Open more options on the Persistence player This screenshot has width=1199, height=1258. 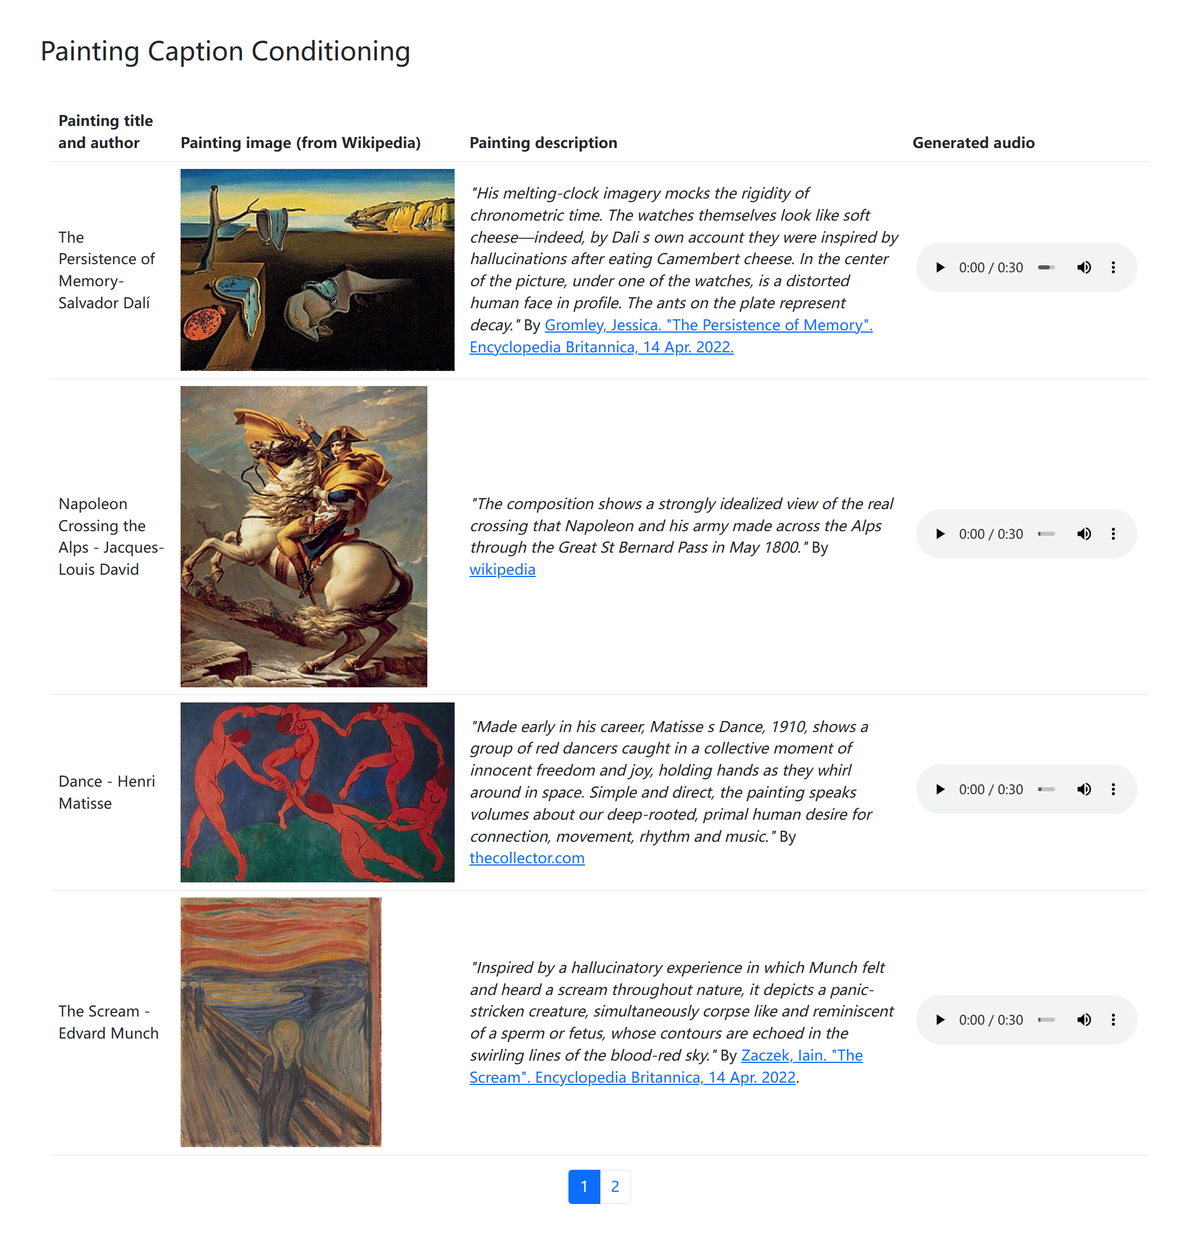pos(1114,267)
